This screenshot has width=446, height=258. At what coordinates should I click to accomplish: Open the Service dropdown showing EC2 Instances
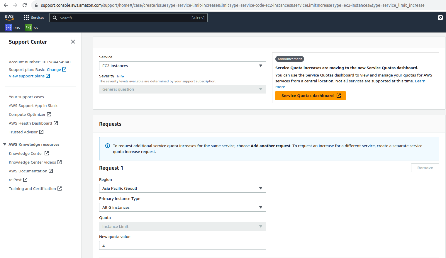pyautogui.click(x=182, y=66)
